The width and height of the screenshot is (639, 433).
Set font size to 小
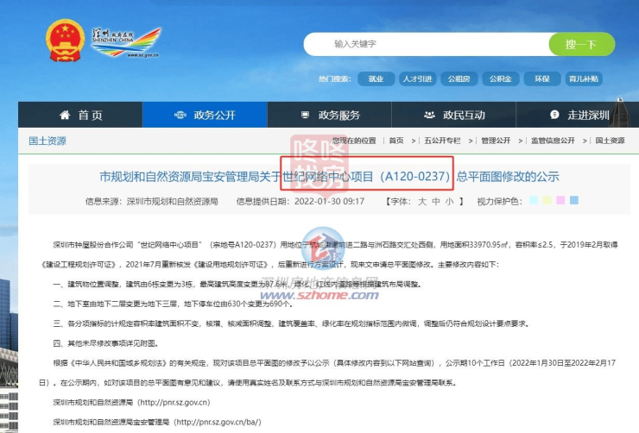tap(450, 201)
